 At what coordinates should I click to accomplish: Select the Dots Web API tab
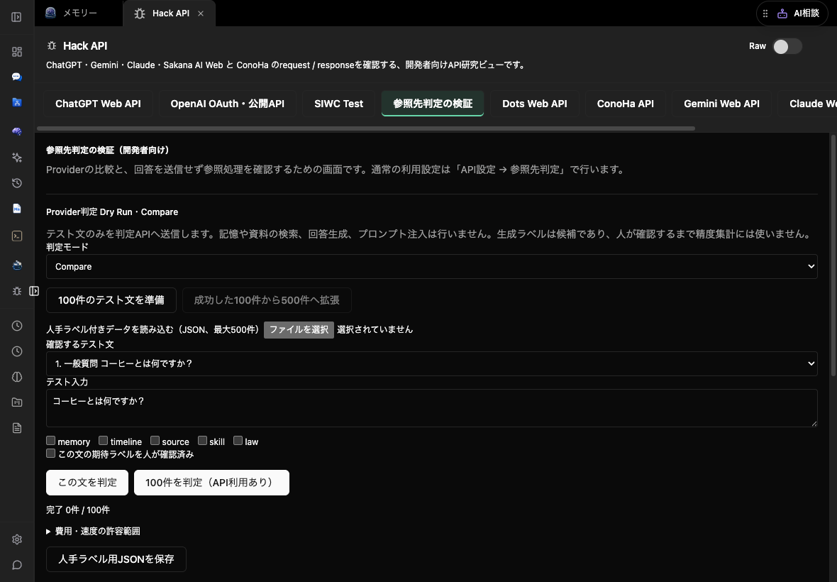click(x=534, y=104)
